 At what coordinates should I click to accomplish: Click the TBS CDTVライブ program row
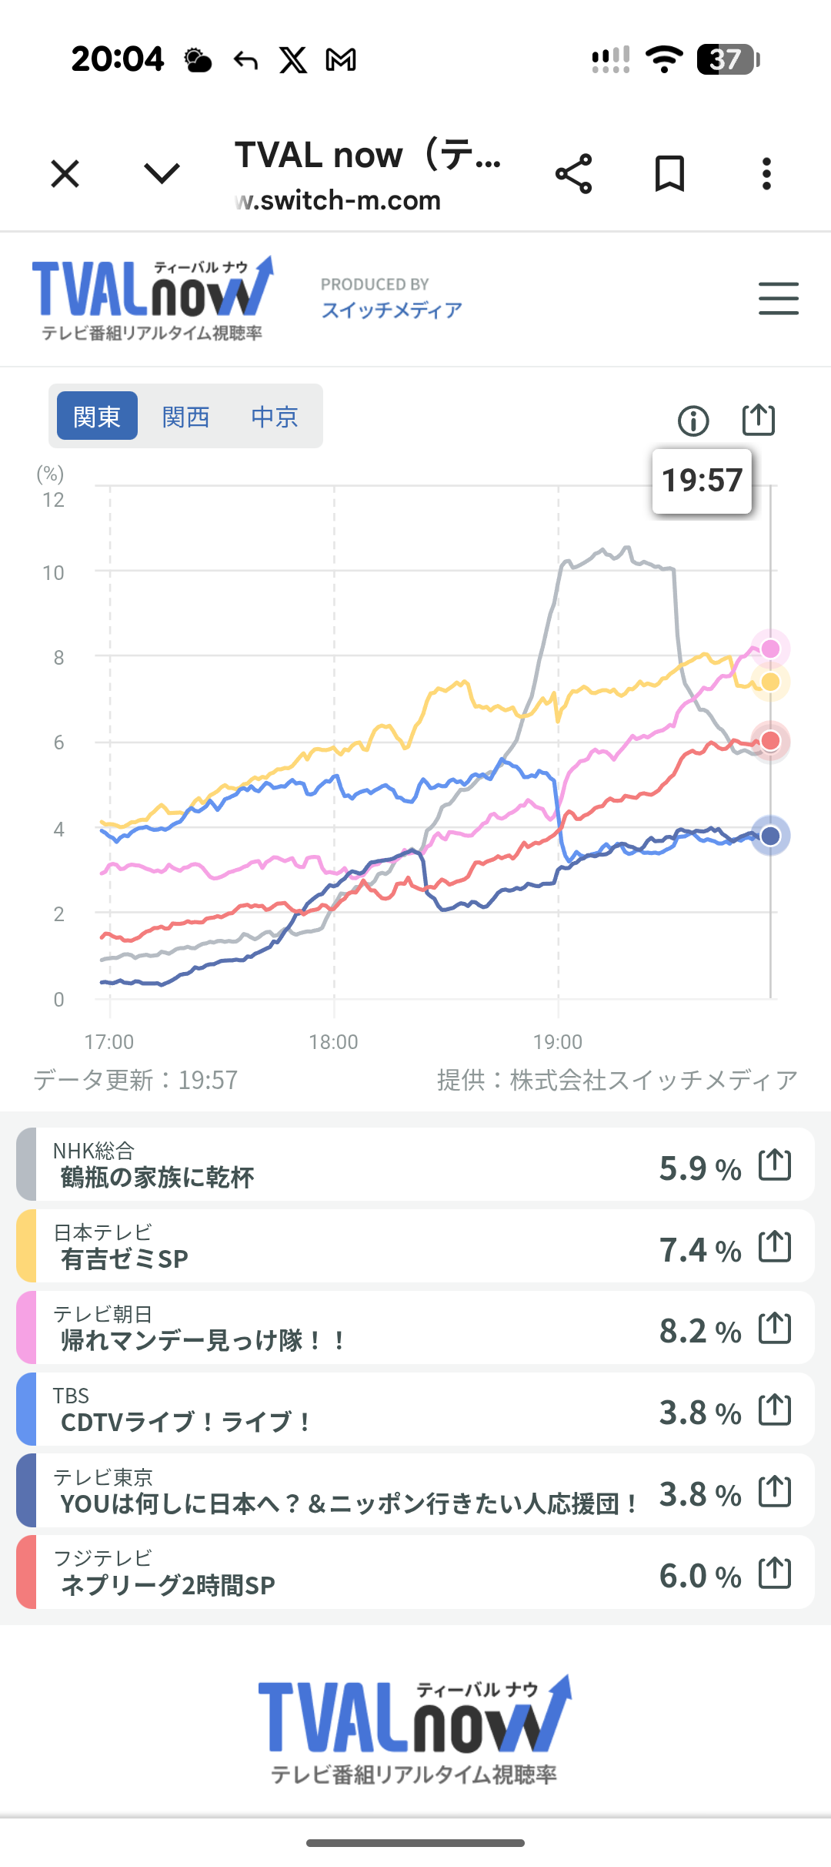(415, 1409)
